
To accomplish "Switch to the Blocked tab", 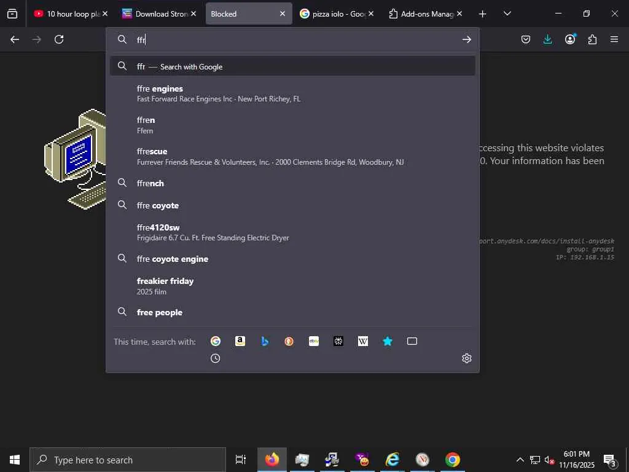I will click(243, 14).
